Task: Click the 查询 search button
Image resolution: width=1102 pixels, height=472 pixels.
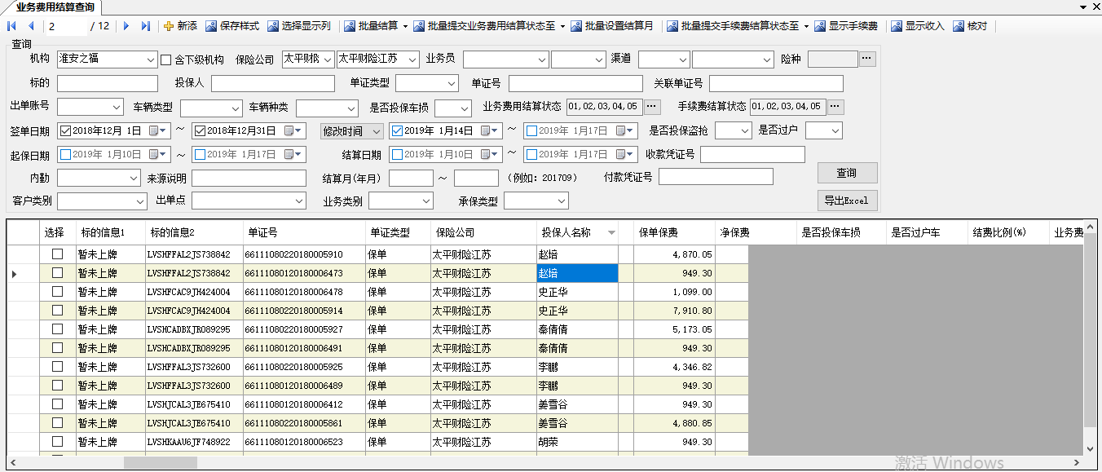Action: 847,173
